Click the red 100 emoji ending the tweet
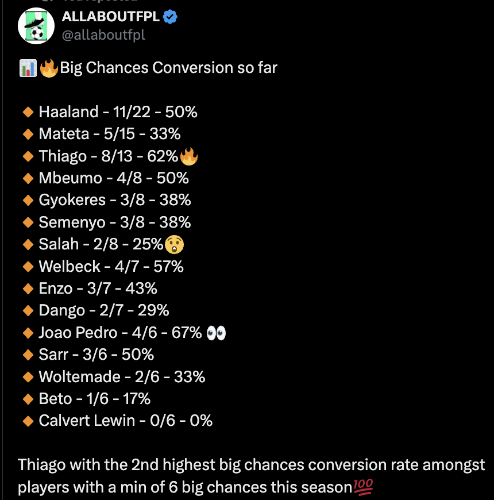Image resolution: width=494 pixels, height=500 pixels. point(364,487)
